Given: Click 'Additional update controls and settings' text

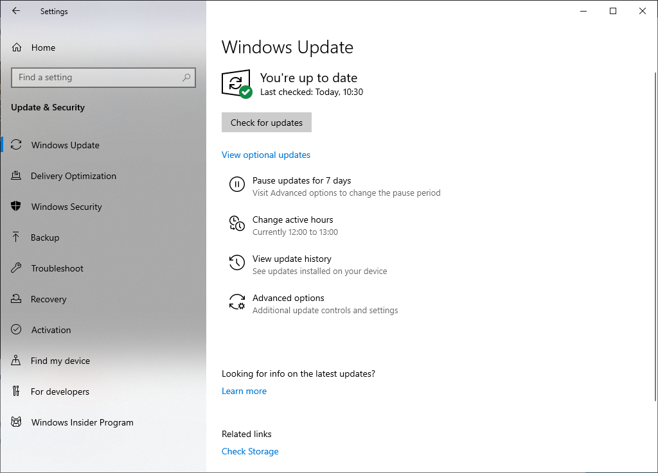Looking at the screenshot, I should tap(325, 311).
